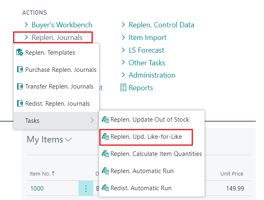Click the Replen. Upd. Like-for-Like icon
The image size is (264, 200).
tap(105, 137)
